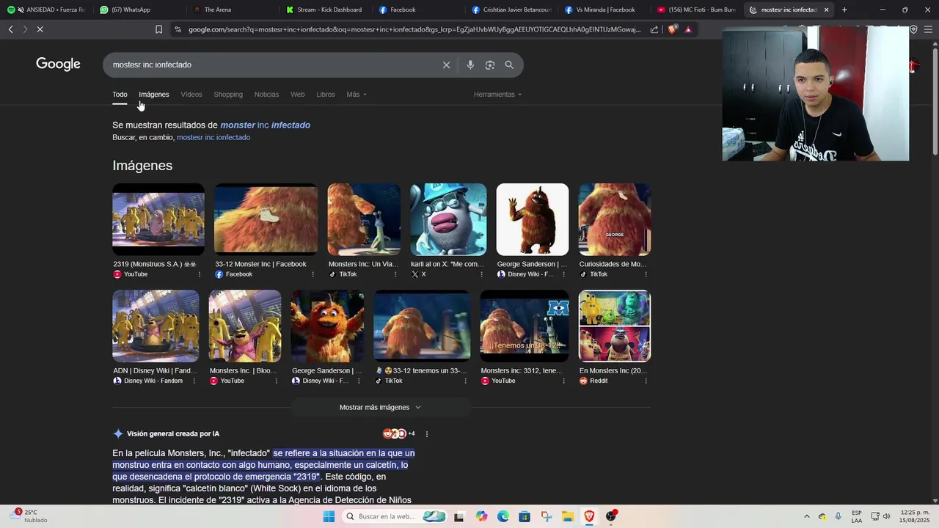Screen dimensions: 939x528
Task: Open 'George Sanderson' white-background image
Action: [533, 219]
